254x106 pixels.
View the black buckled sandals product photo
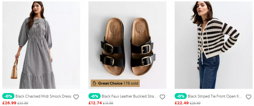(127, 45)
